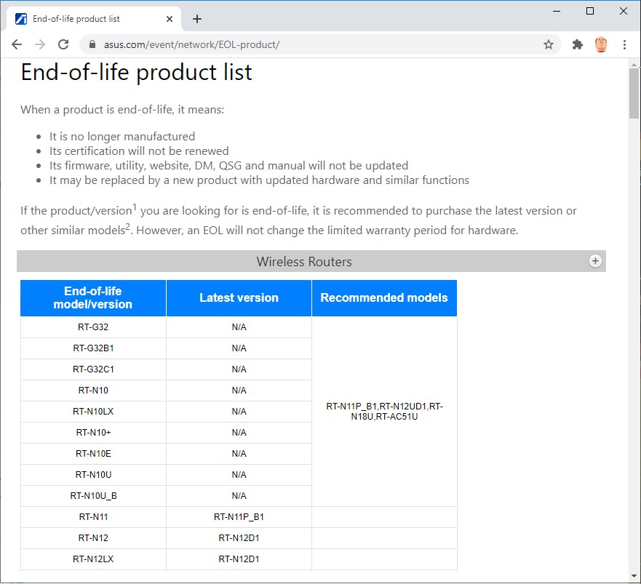Click the RT-G32 model row
The image size is (641, 584).
tap(93, 327)
